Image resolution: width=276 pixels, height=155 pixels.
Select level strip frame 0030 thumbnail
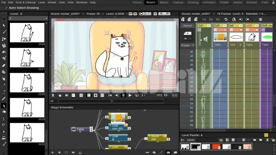click(27, 132)
